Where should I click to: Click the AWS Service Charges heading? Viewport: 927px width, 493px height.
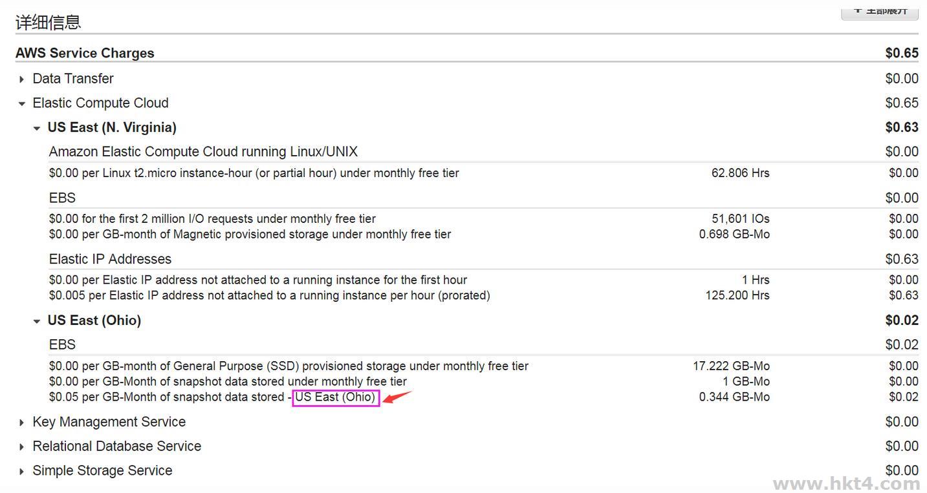coord(85,53)
